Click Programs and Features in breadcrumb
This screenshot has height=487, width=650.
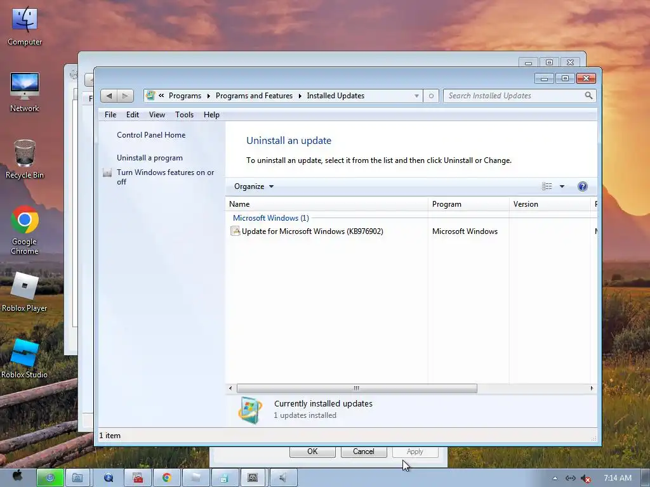(x=254, y=96)
